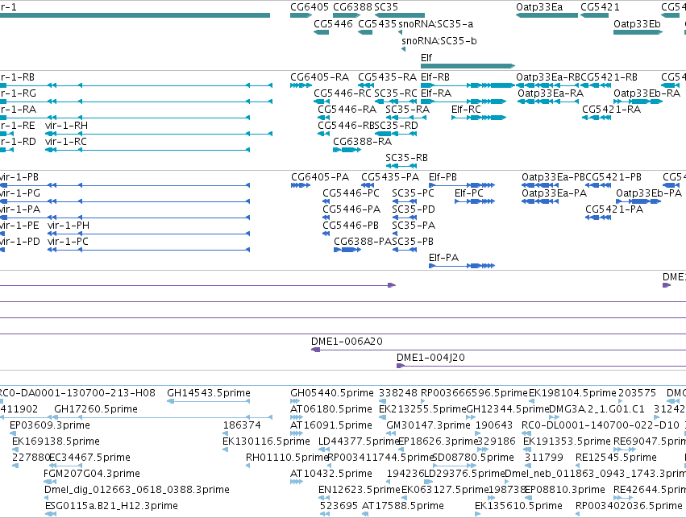Image resolution: width=686 pixels, height=518 pixels.
Task: Click transcript label Oatp33Ea-RB
Action: [547, 77]
